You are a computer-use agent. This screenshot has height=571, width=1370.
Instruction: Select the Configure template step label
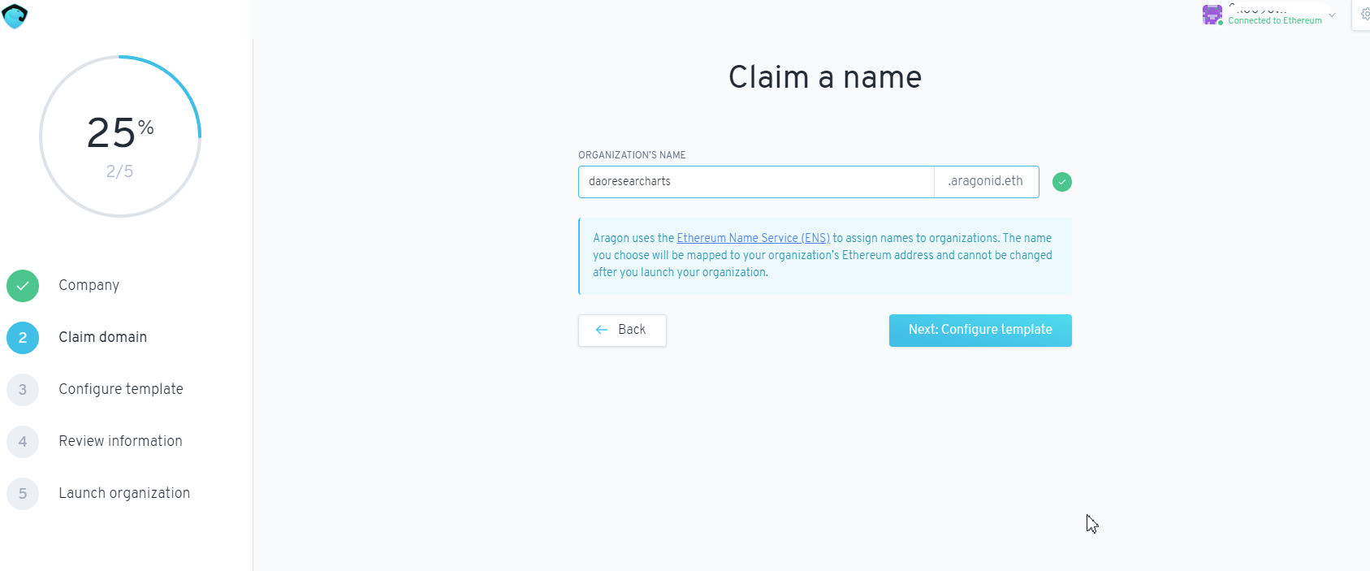121,389
